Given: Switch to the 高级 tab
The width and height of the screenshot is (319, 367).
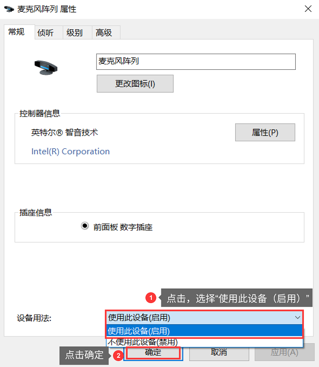Looking at the screenshot, I should coord(105,32).
